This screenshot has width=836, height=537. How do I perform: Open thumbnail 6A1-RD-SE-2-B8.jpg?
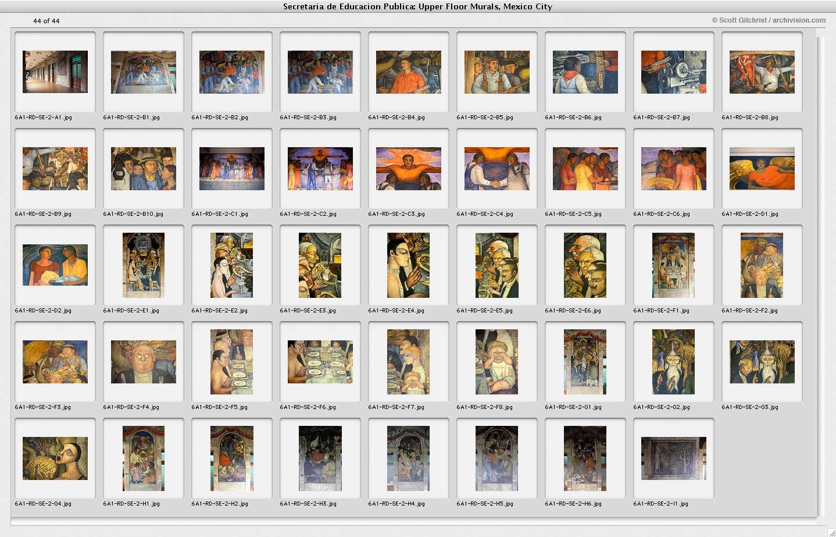click(x=762, y=72)
